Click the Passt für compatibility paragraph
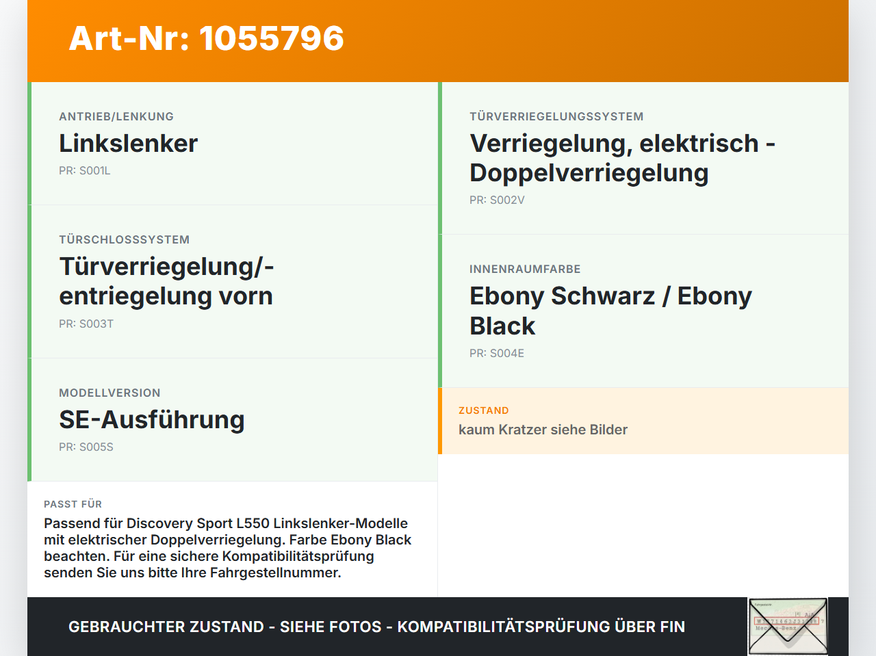Viewport: 876px width, 656px height. [x=228, y=548]
